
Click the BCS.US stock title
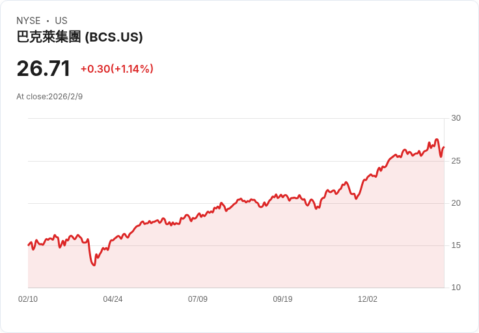[x=79, y=37]
